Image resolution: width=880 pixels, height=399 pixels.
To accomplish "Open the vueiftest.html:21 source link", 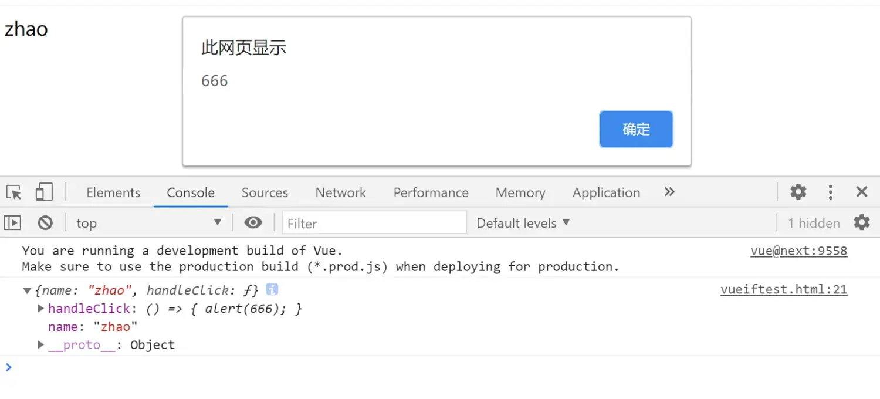I will pos(784,289).
